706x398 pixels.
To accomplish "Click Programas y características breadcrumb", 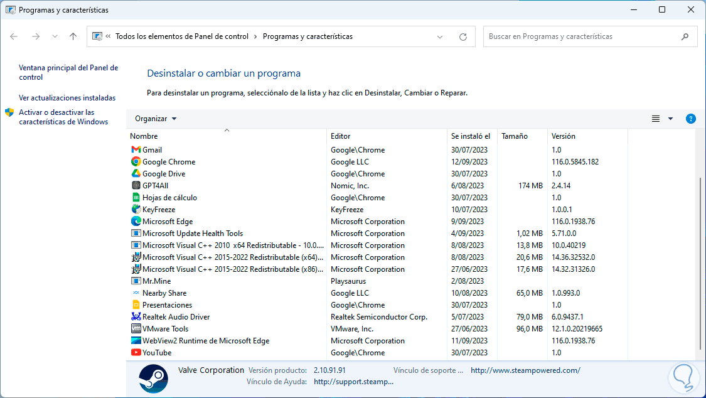I will click(x=308, y=36).
